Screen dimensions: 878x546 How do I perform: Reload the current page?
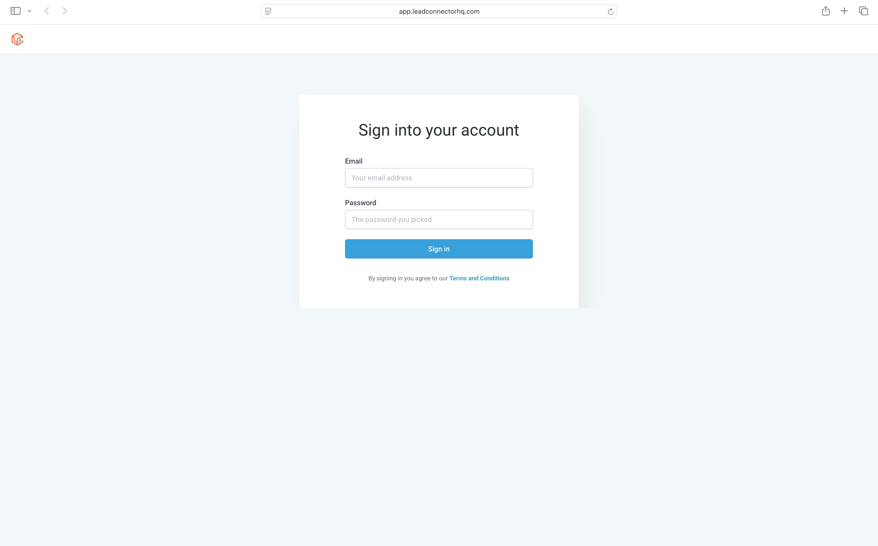coord(610,12)
